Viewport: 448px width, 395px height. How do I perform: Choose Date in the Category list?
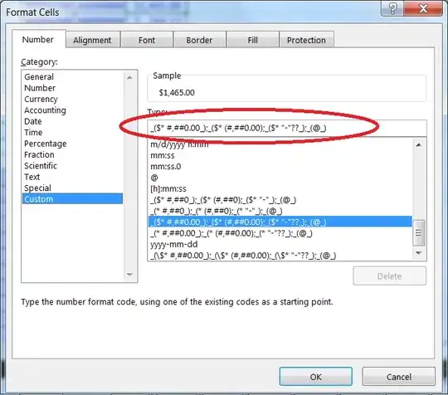(72, 121)
